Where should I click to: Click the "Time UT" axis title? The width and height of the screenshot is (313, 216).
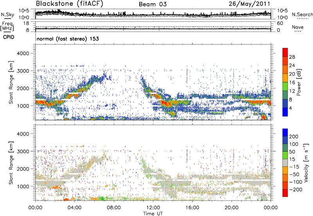click(153, 213)
